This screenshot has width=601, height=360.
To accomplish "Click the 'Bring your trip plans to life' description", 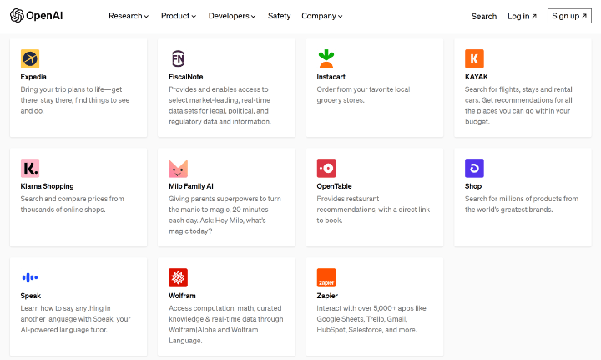I will (75, 100).
